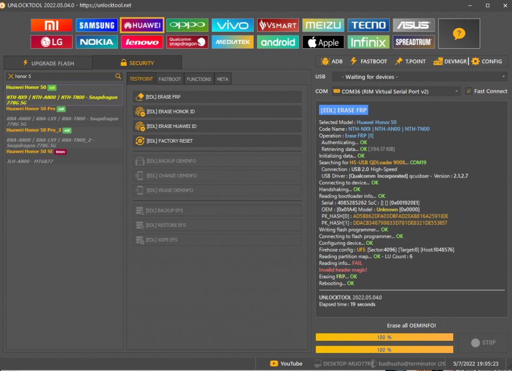Launch DEVMGR device manager

(x=450, y=61)
